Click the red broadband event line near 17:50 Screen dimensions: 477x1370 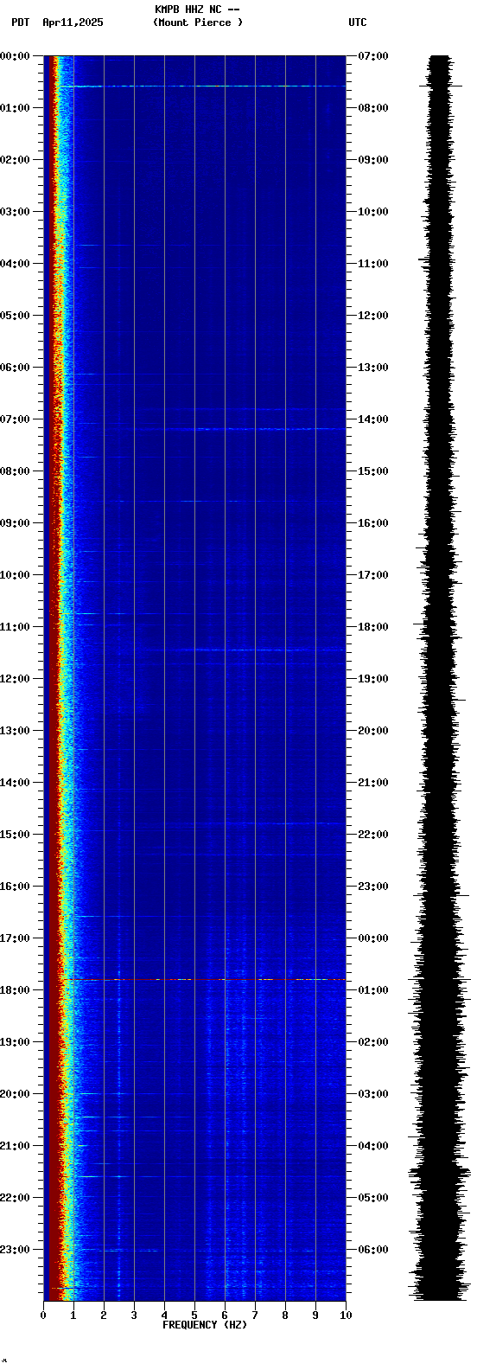click(x=203, y=980)
